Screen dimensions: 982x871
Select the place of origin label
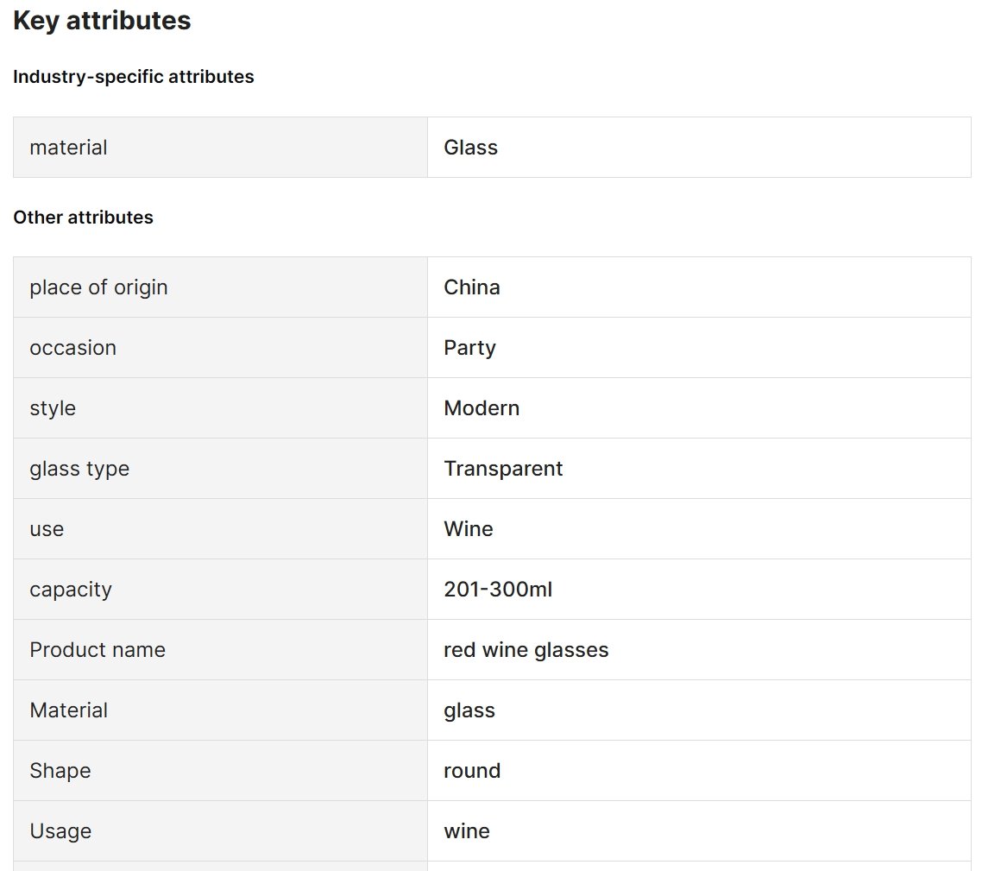click(x=98, y=287)
